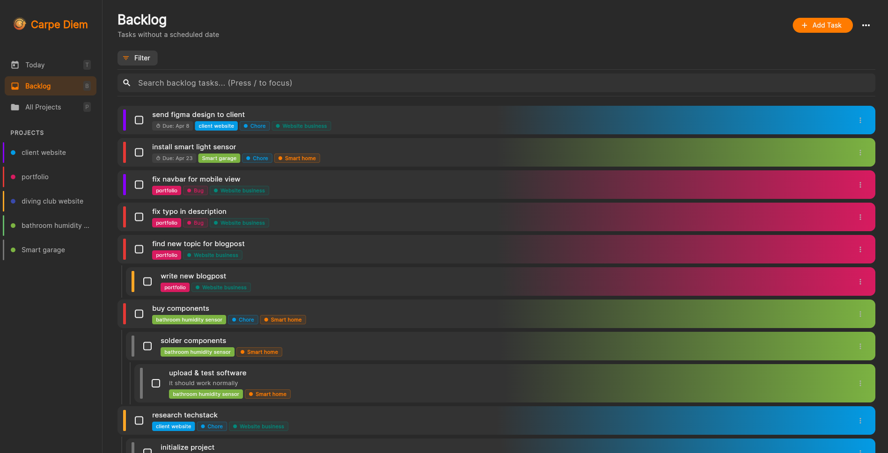
Task: Open three-dot menu for research techstack task
Action: tap(860, 421)
